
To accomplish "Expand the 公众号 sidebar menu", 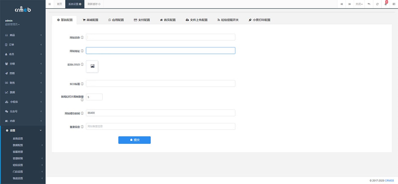I will 23,111.
